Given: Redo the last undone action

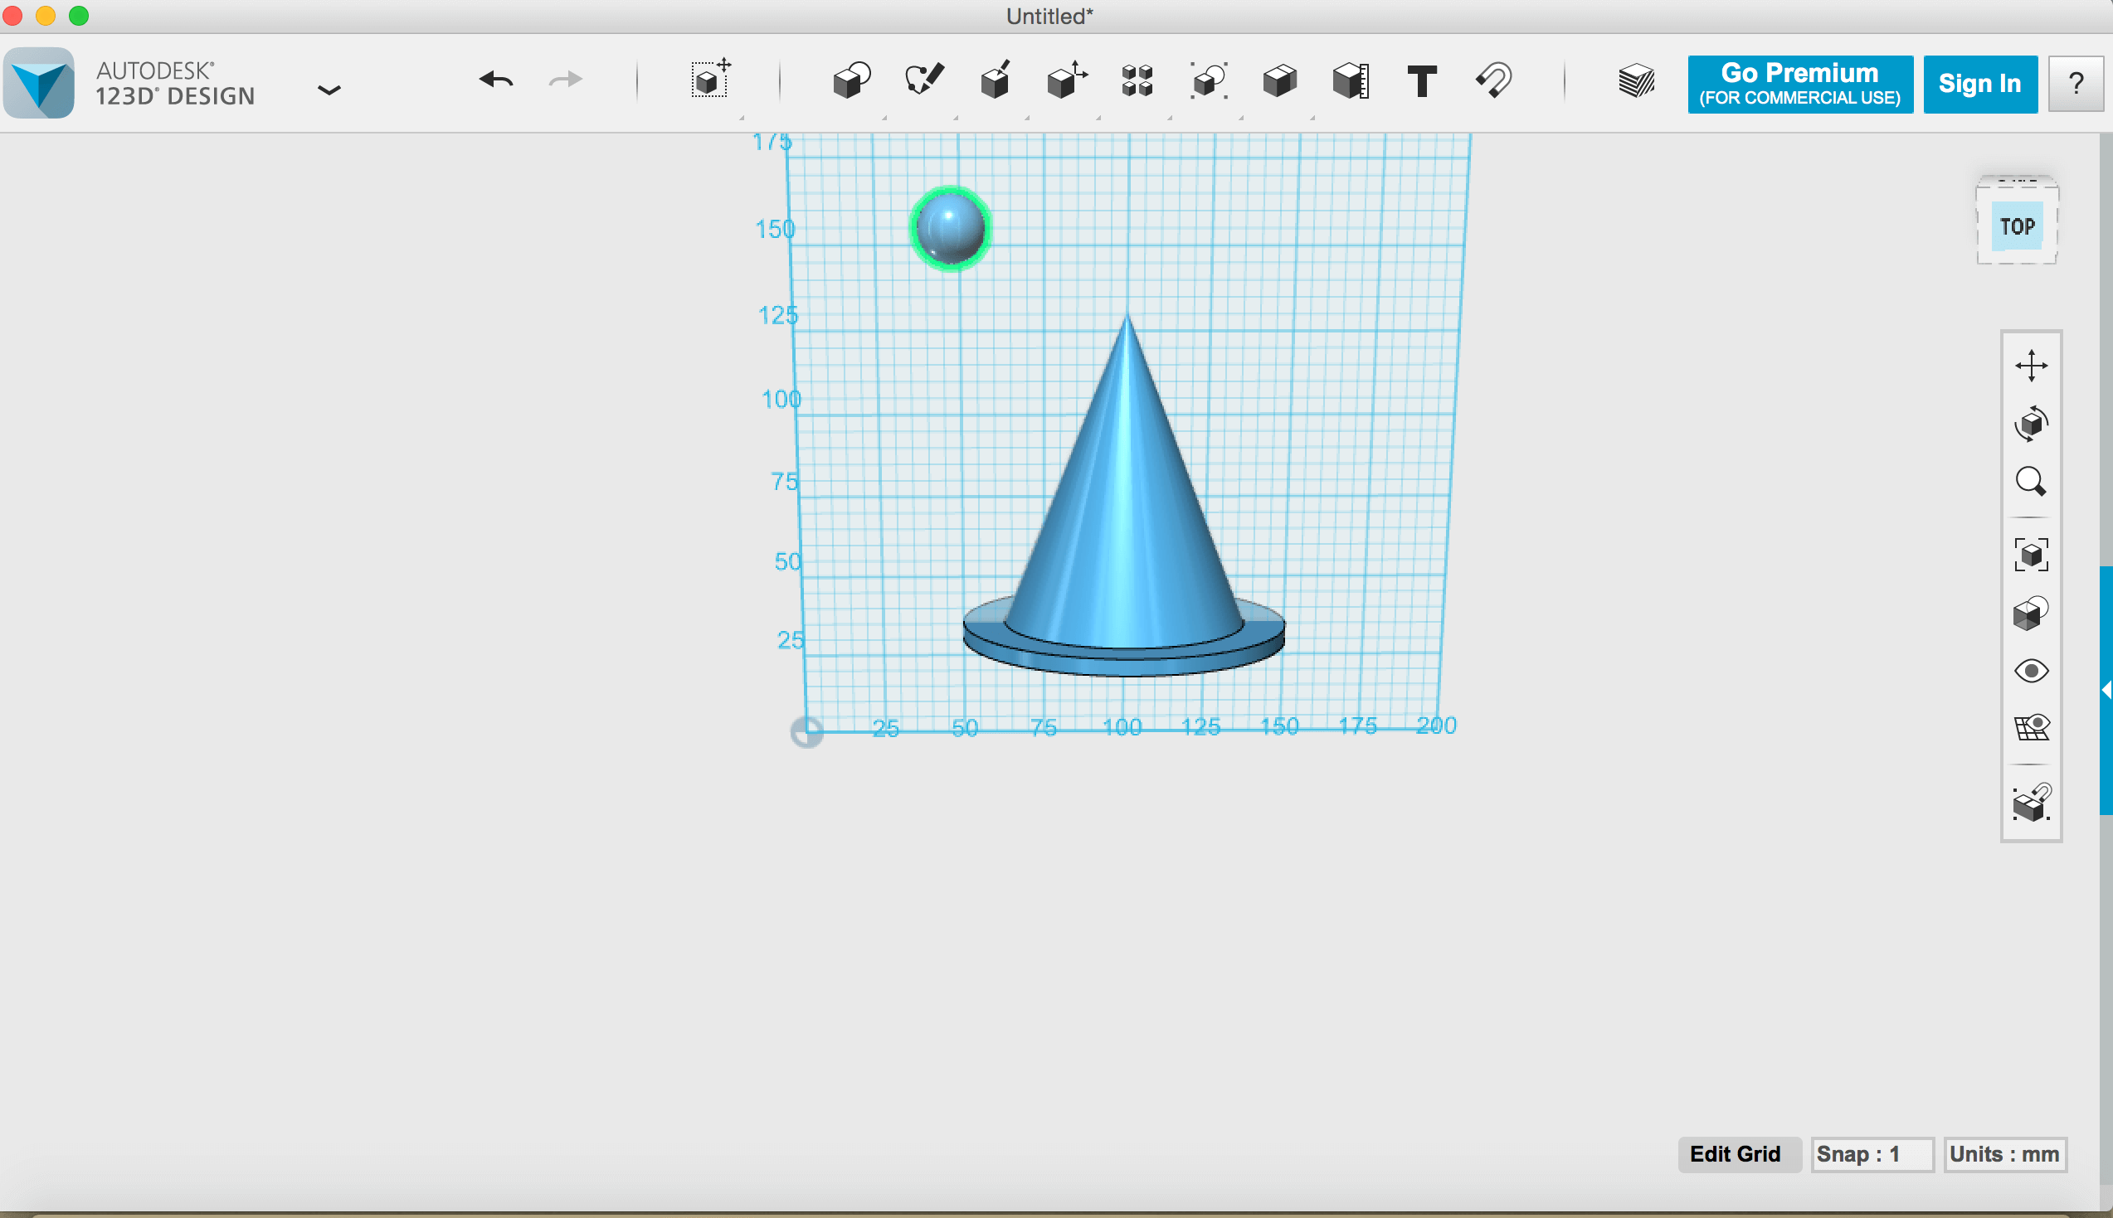Looking at the screenshot, I should pyautogui.click(x=565, y=80).
